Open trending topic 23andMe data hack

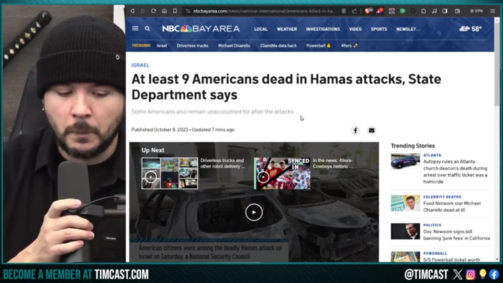pos(278,46)
